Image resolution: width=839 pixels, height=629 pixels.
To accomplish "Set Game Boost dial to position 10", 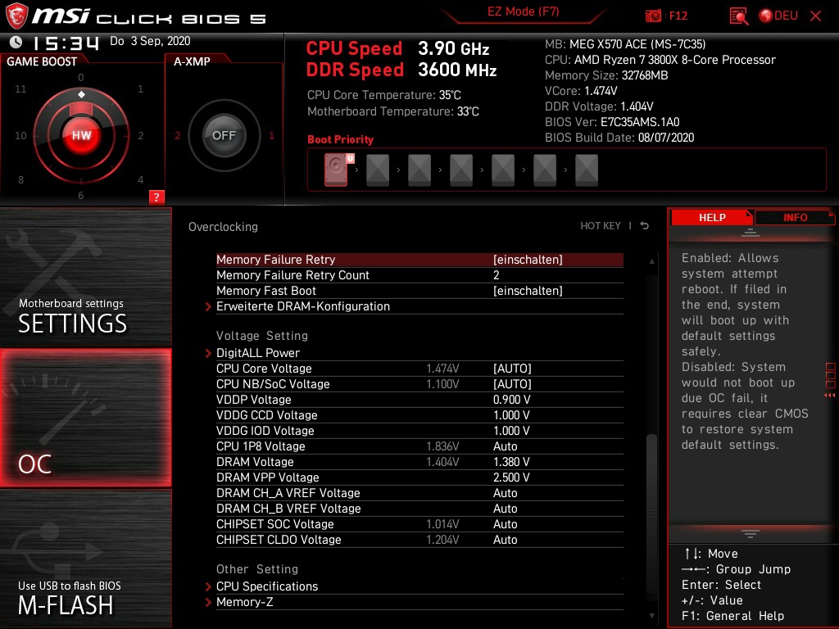I will click(20, 135).
